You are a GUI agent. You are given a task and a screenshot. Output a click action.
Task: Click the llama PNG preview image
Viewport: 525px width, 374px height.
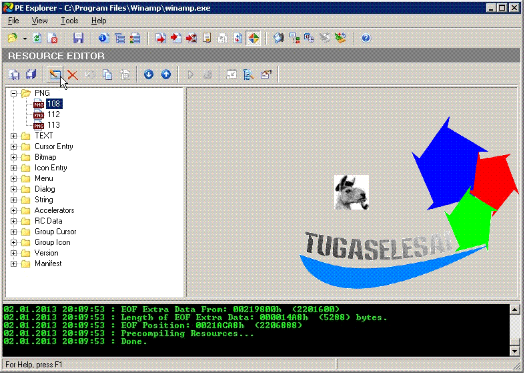click(x=352, y=192)
